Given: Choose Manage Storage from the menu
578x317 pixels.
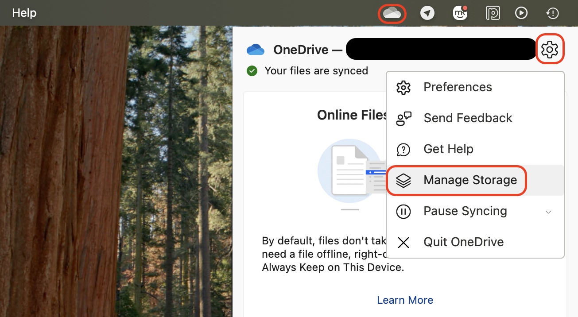Looking at the screenshot, I should pos(470,180).
